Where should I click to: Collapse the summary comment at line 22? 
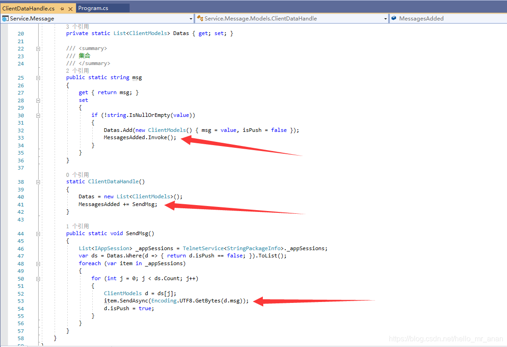(x=38, y=49)
